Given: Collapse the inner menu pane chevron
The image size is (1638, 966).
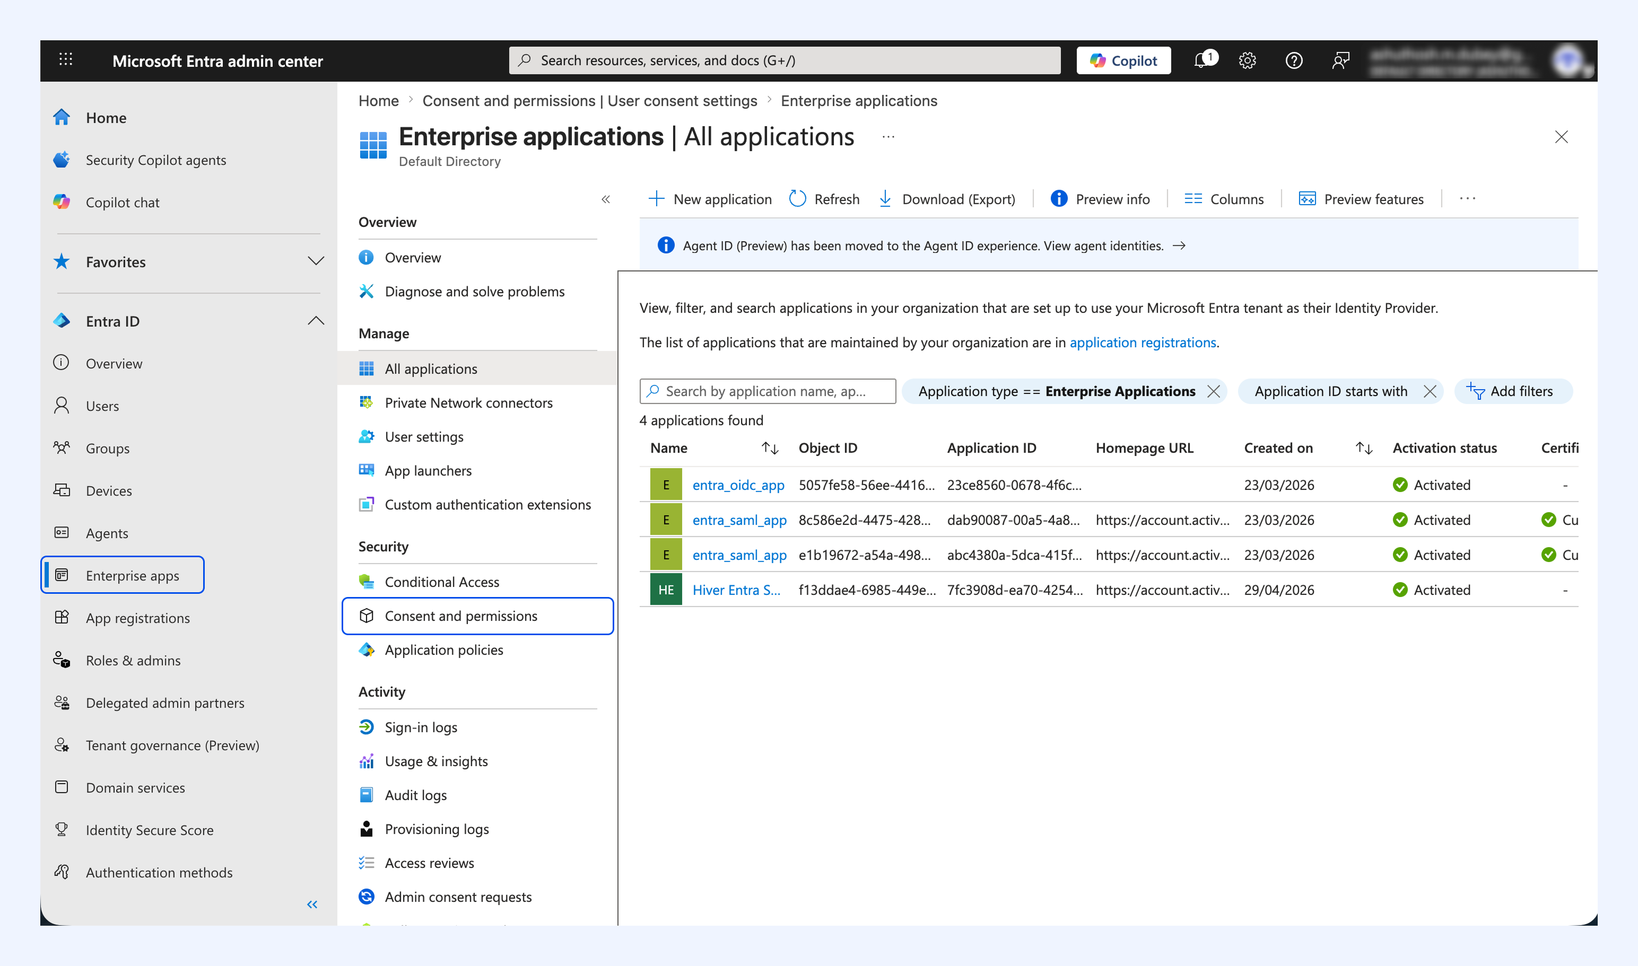Looking at the screenshot, I should [606, 199].
